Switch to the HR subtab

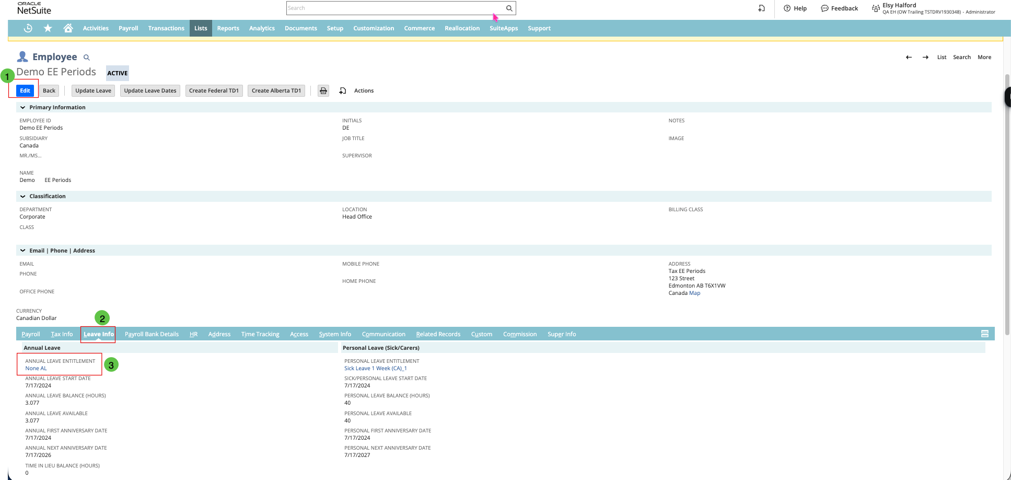(193, 334)
